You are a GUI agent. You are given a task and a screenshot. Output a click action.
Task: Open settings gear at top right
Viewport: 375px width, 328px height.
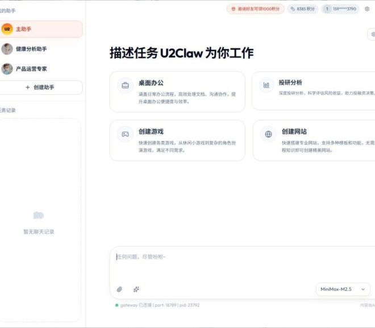tap(367, 9)
